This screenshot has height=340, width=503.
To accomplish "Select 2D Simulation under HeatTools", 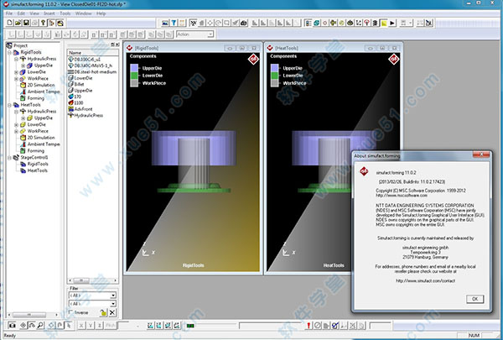I will click(x=42, y=138).
